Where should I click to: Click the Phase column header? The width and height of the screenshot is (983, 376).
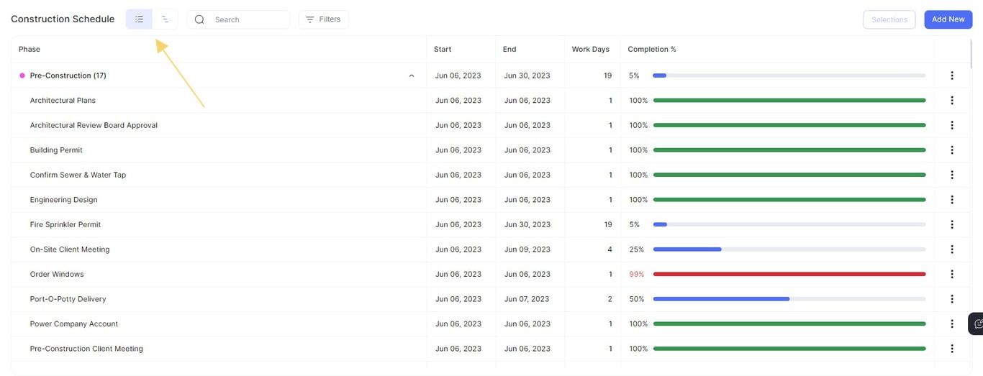pyautogui.click(x=30, y=49)
